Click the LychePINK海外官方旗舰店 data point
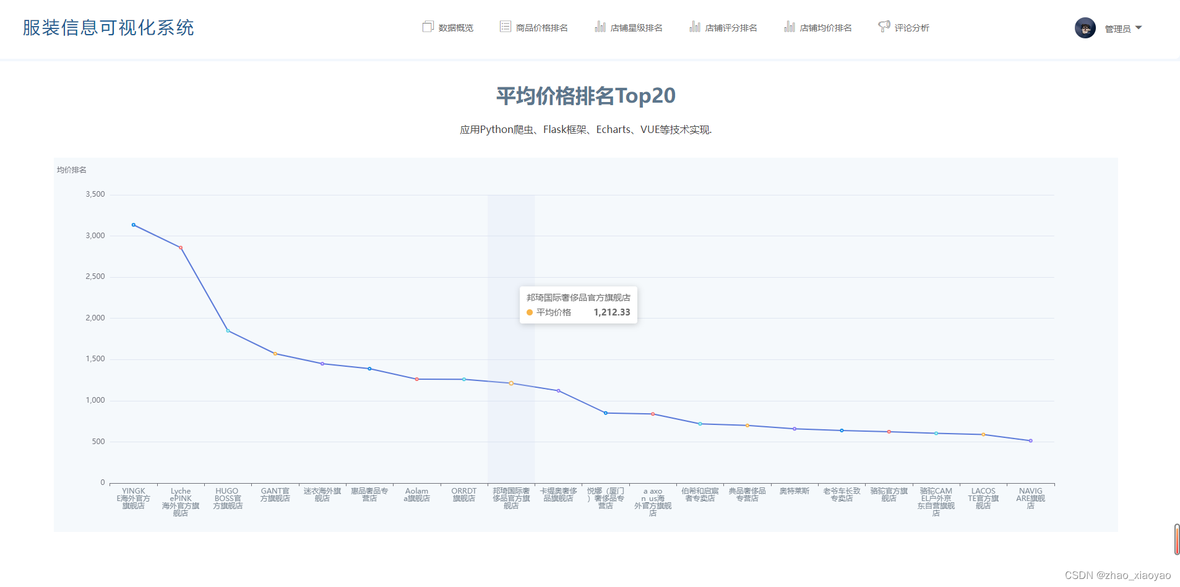The width and height of the screenshot is (1180, 587). coord(181,247)
